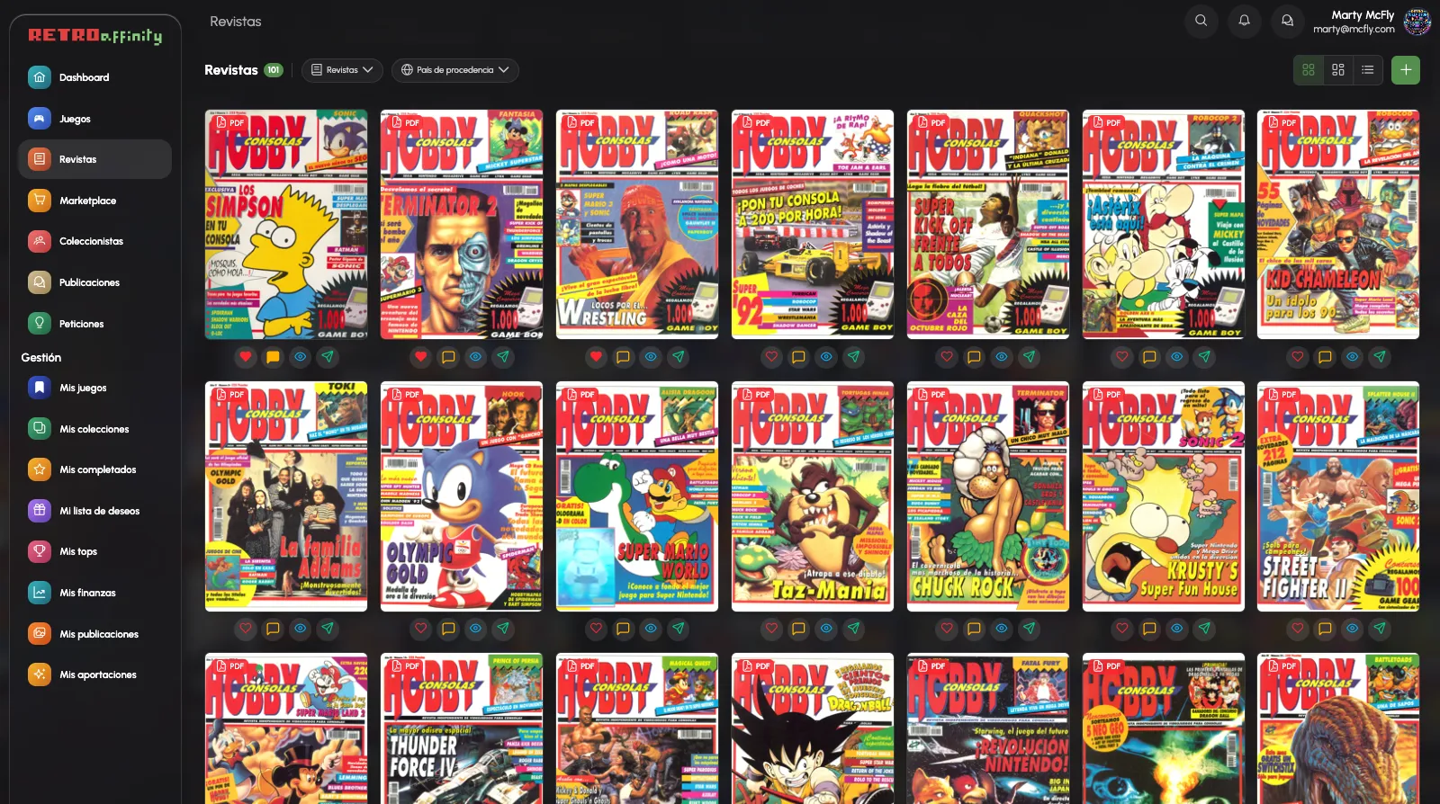Open the search icon in the top bar
1440x804 pixels.
tap(1201, 21)
